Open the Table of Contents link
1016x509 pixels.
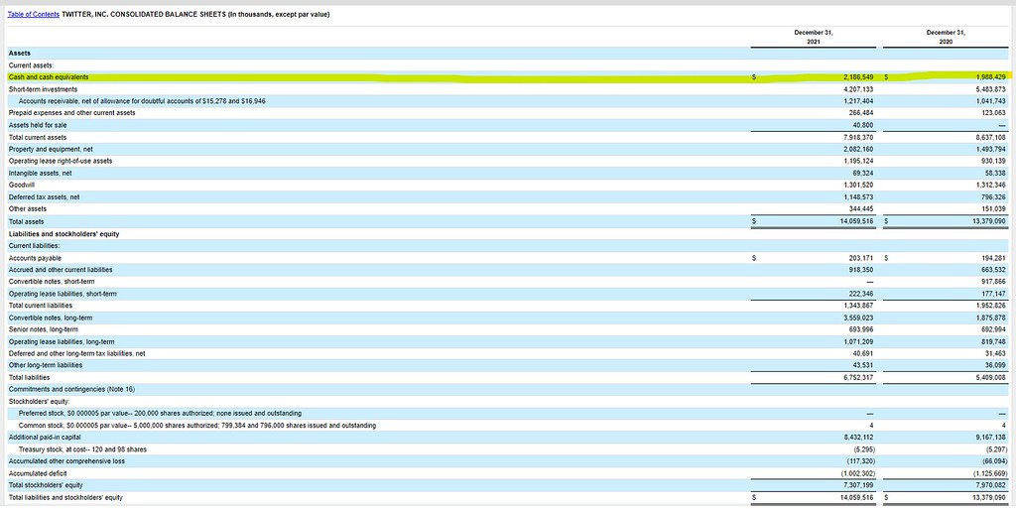coord(33,14)
